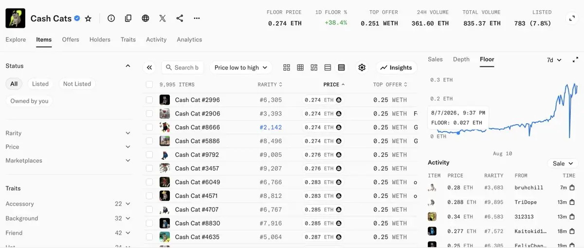Switch to the Traits tab
Image resolution: width=584 pixels, height=248 pixels.
[128, 39]
